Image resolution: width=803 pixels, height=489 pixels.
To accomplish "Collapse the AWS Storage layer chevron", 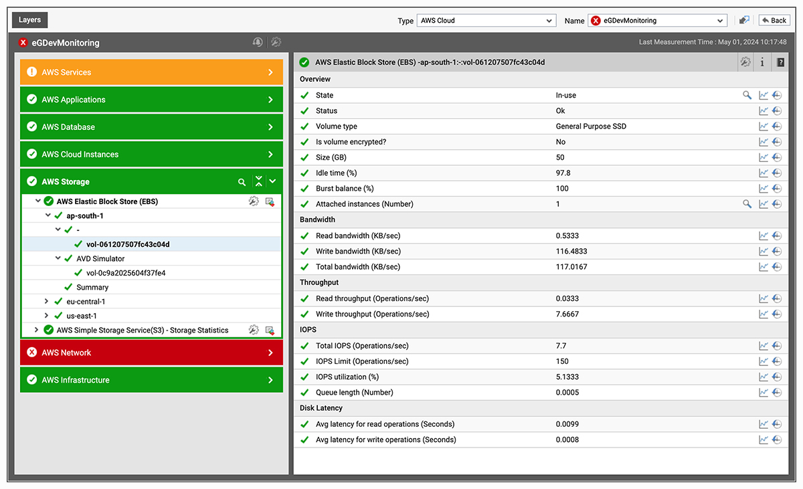I will (x=272, y=181).
